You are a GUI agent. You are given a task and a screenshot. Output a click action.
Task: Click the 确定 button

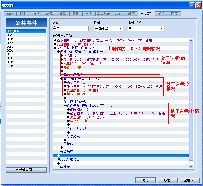pos(145,180)
